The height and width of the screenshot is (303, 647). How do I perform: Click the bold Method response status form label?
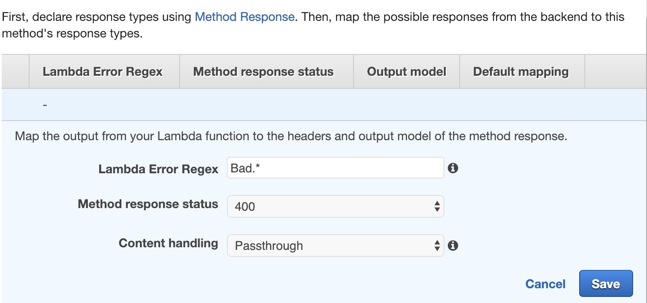[x=148, y=204]
